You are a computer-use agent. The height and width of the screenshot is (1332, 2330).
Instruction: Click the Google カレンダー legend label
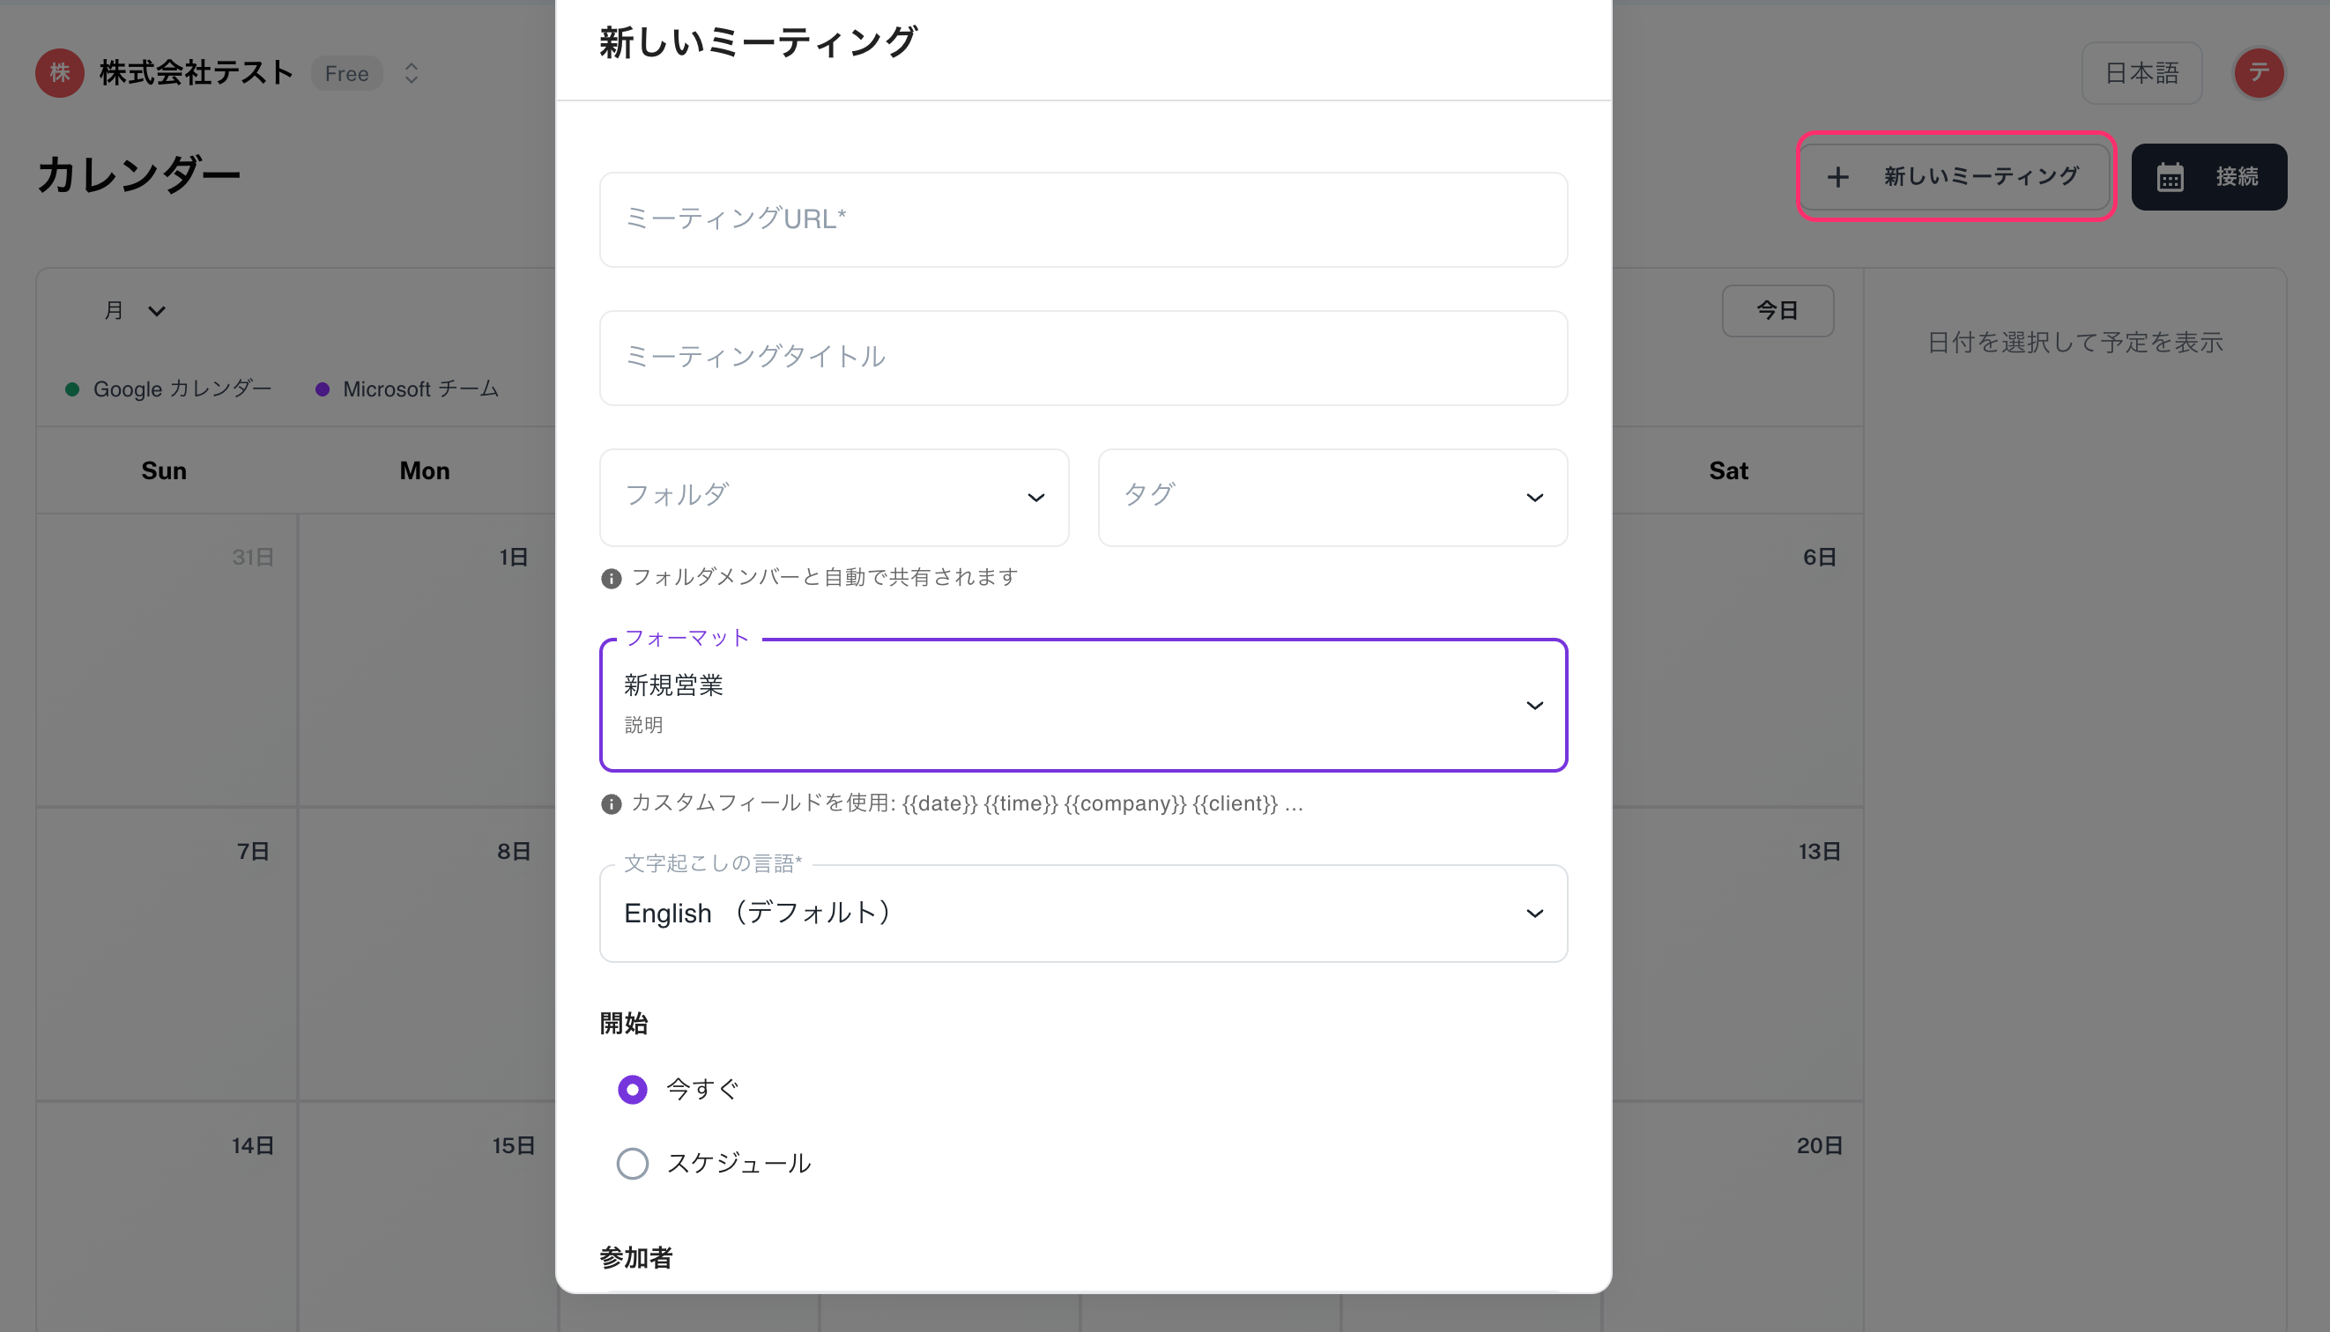click(x=182, y=389)
